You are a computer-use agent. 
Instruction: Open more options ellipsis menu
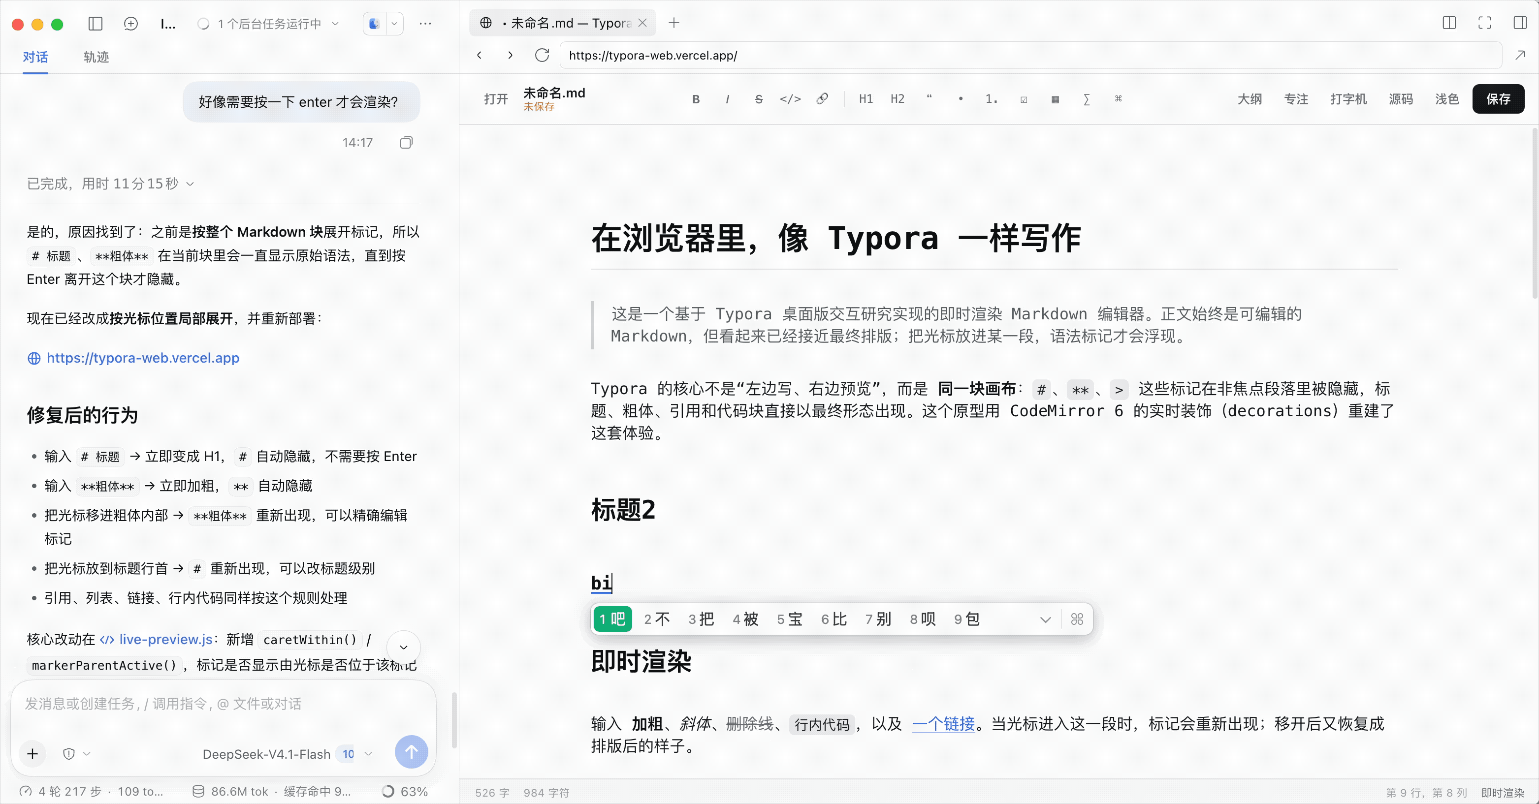425,24
